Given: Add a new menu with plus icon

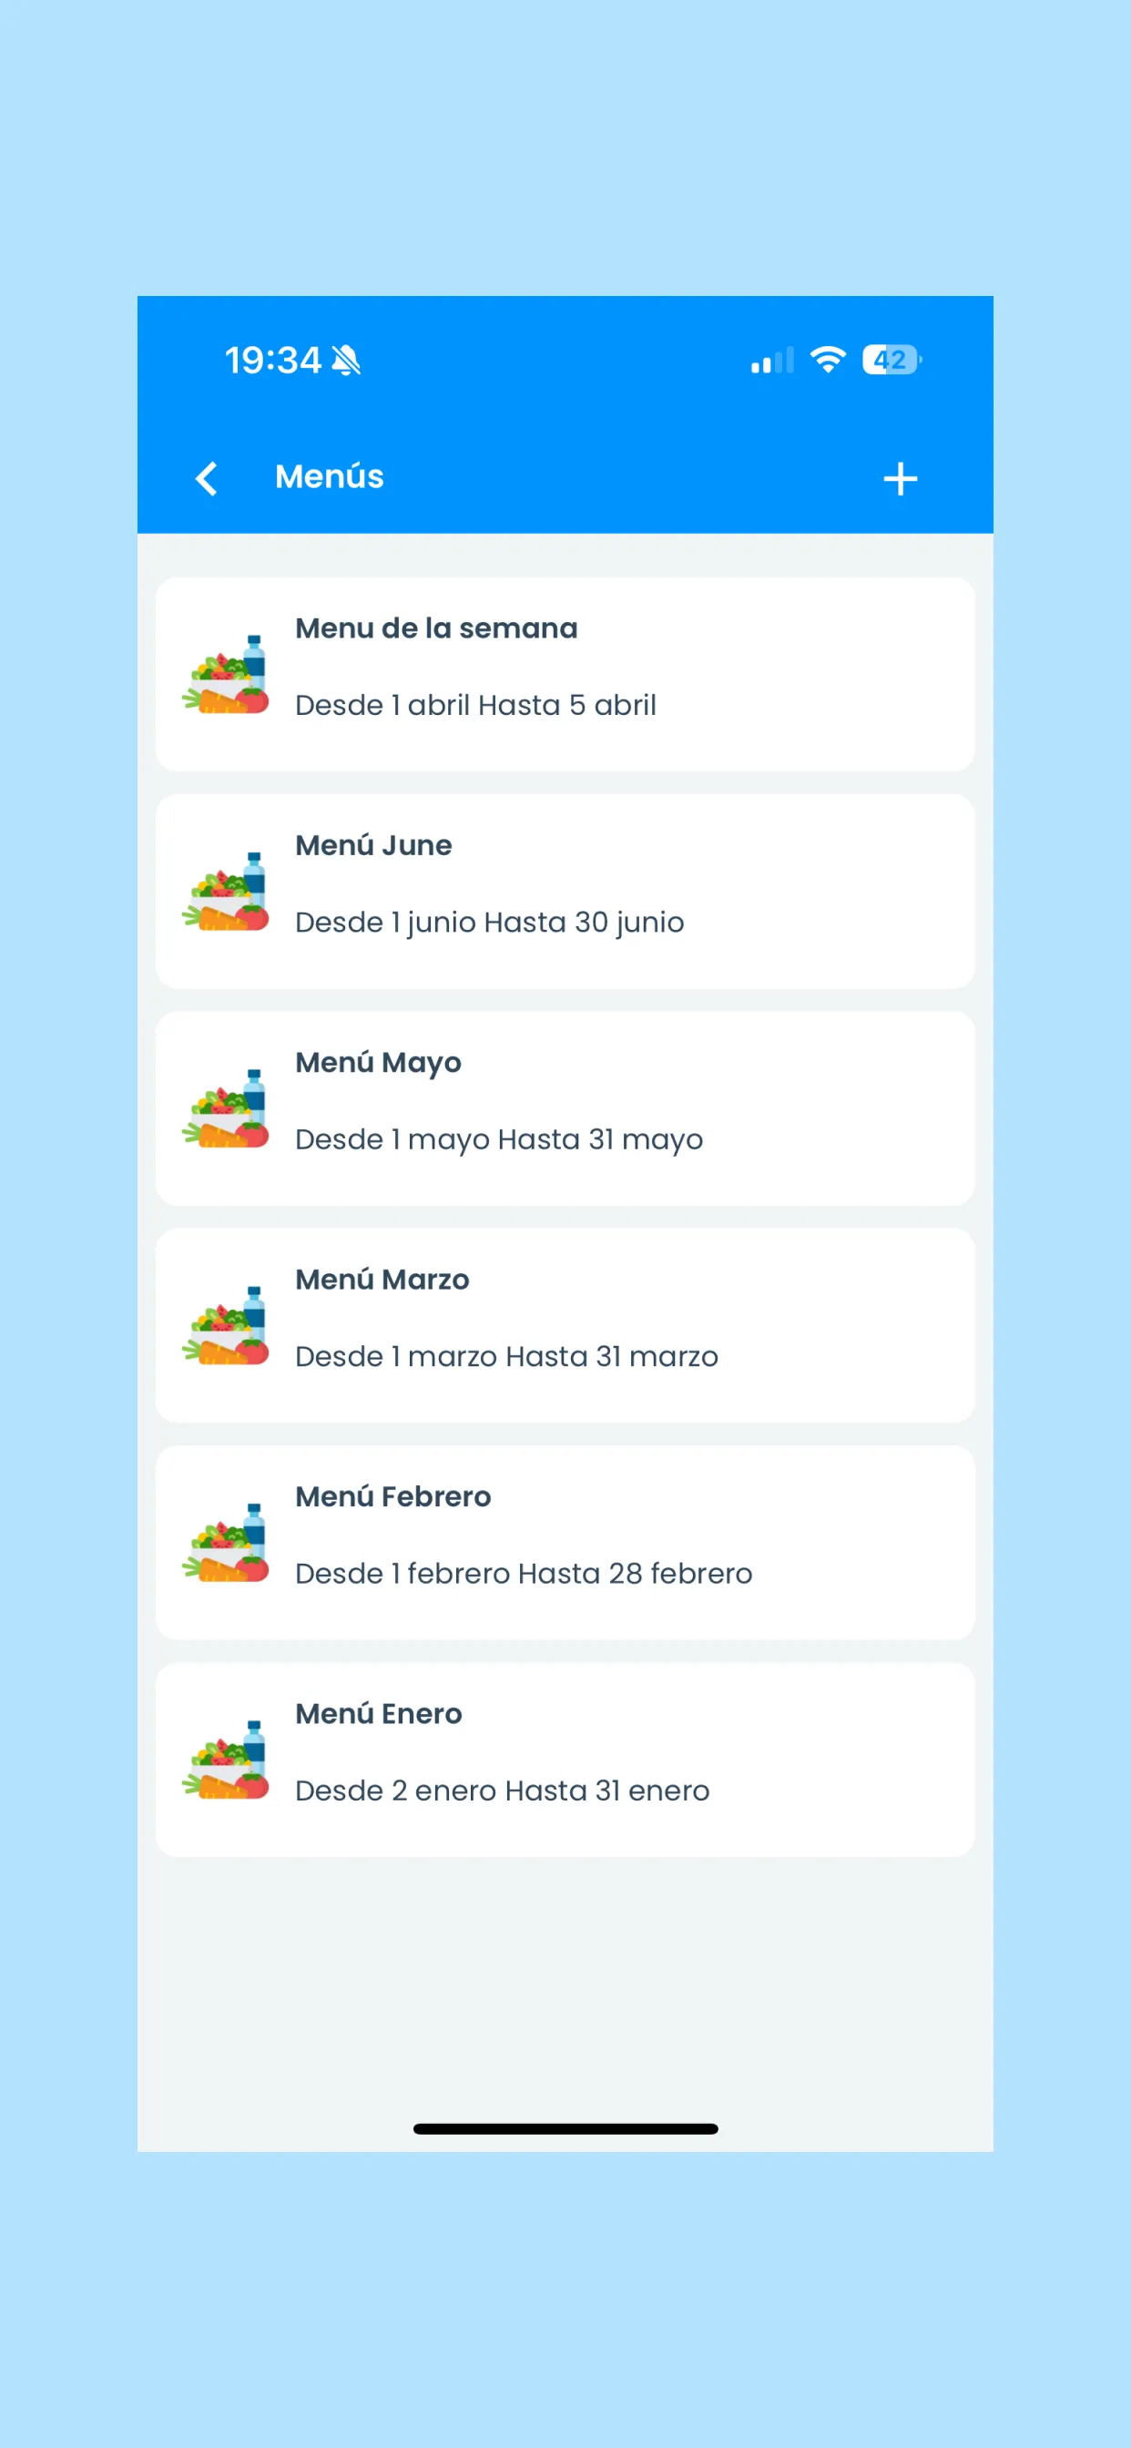Looking at the screenshot, I should pyautogui.click(x=899, y=478).
